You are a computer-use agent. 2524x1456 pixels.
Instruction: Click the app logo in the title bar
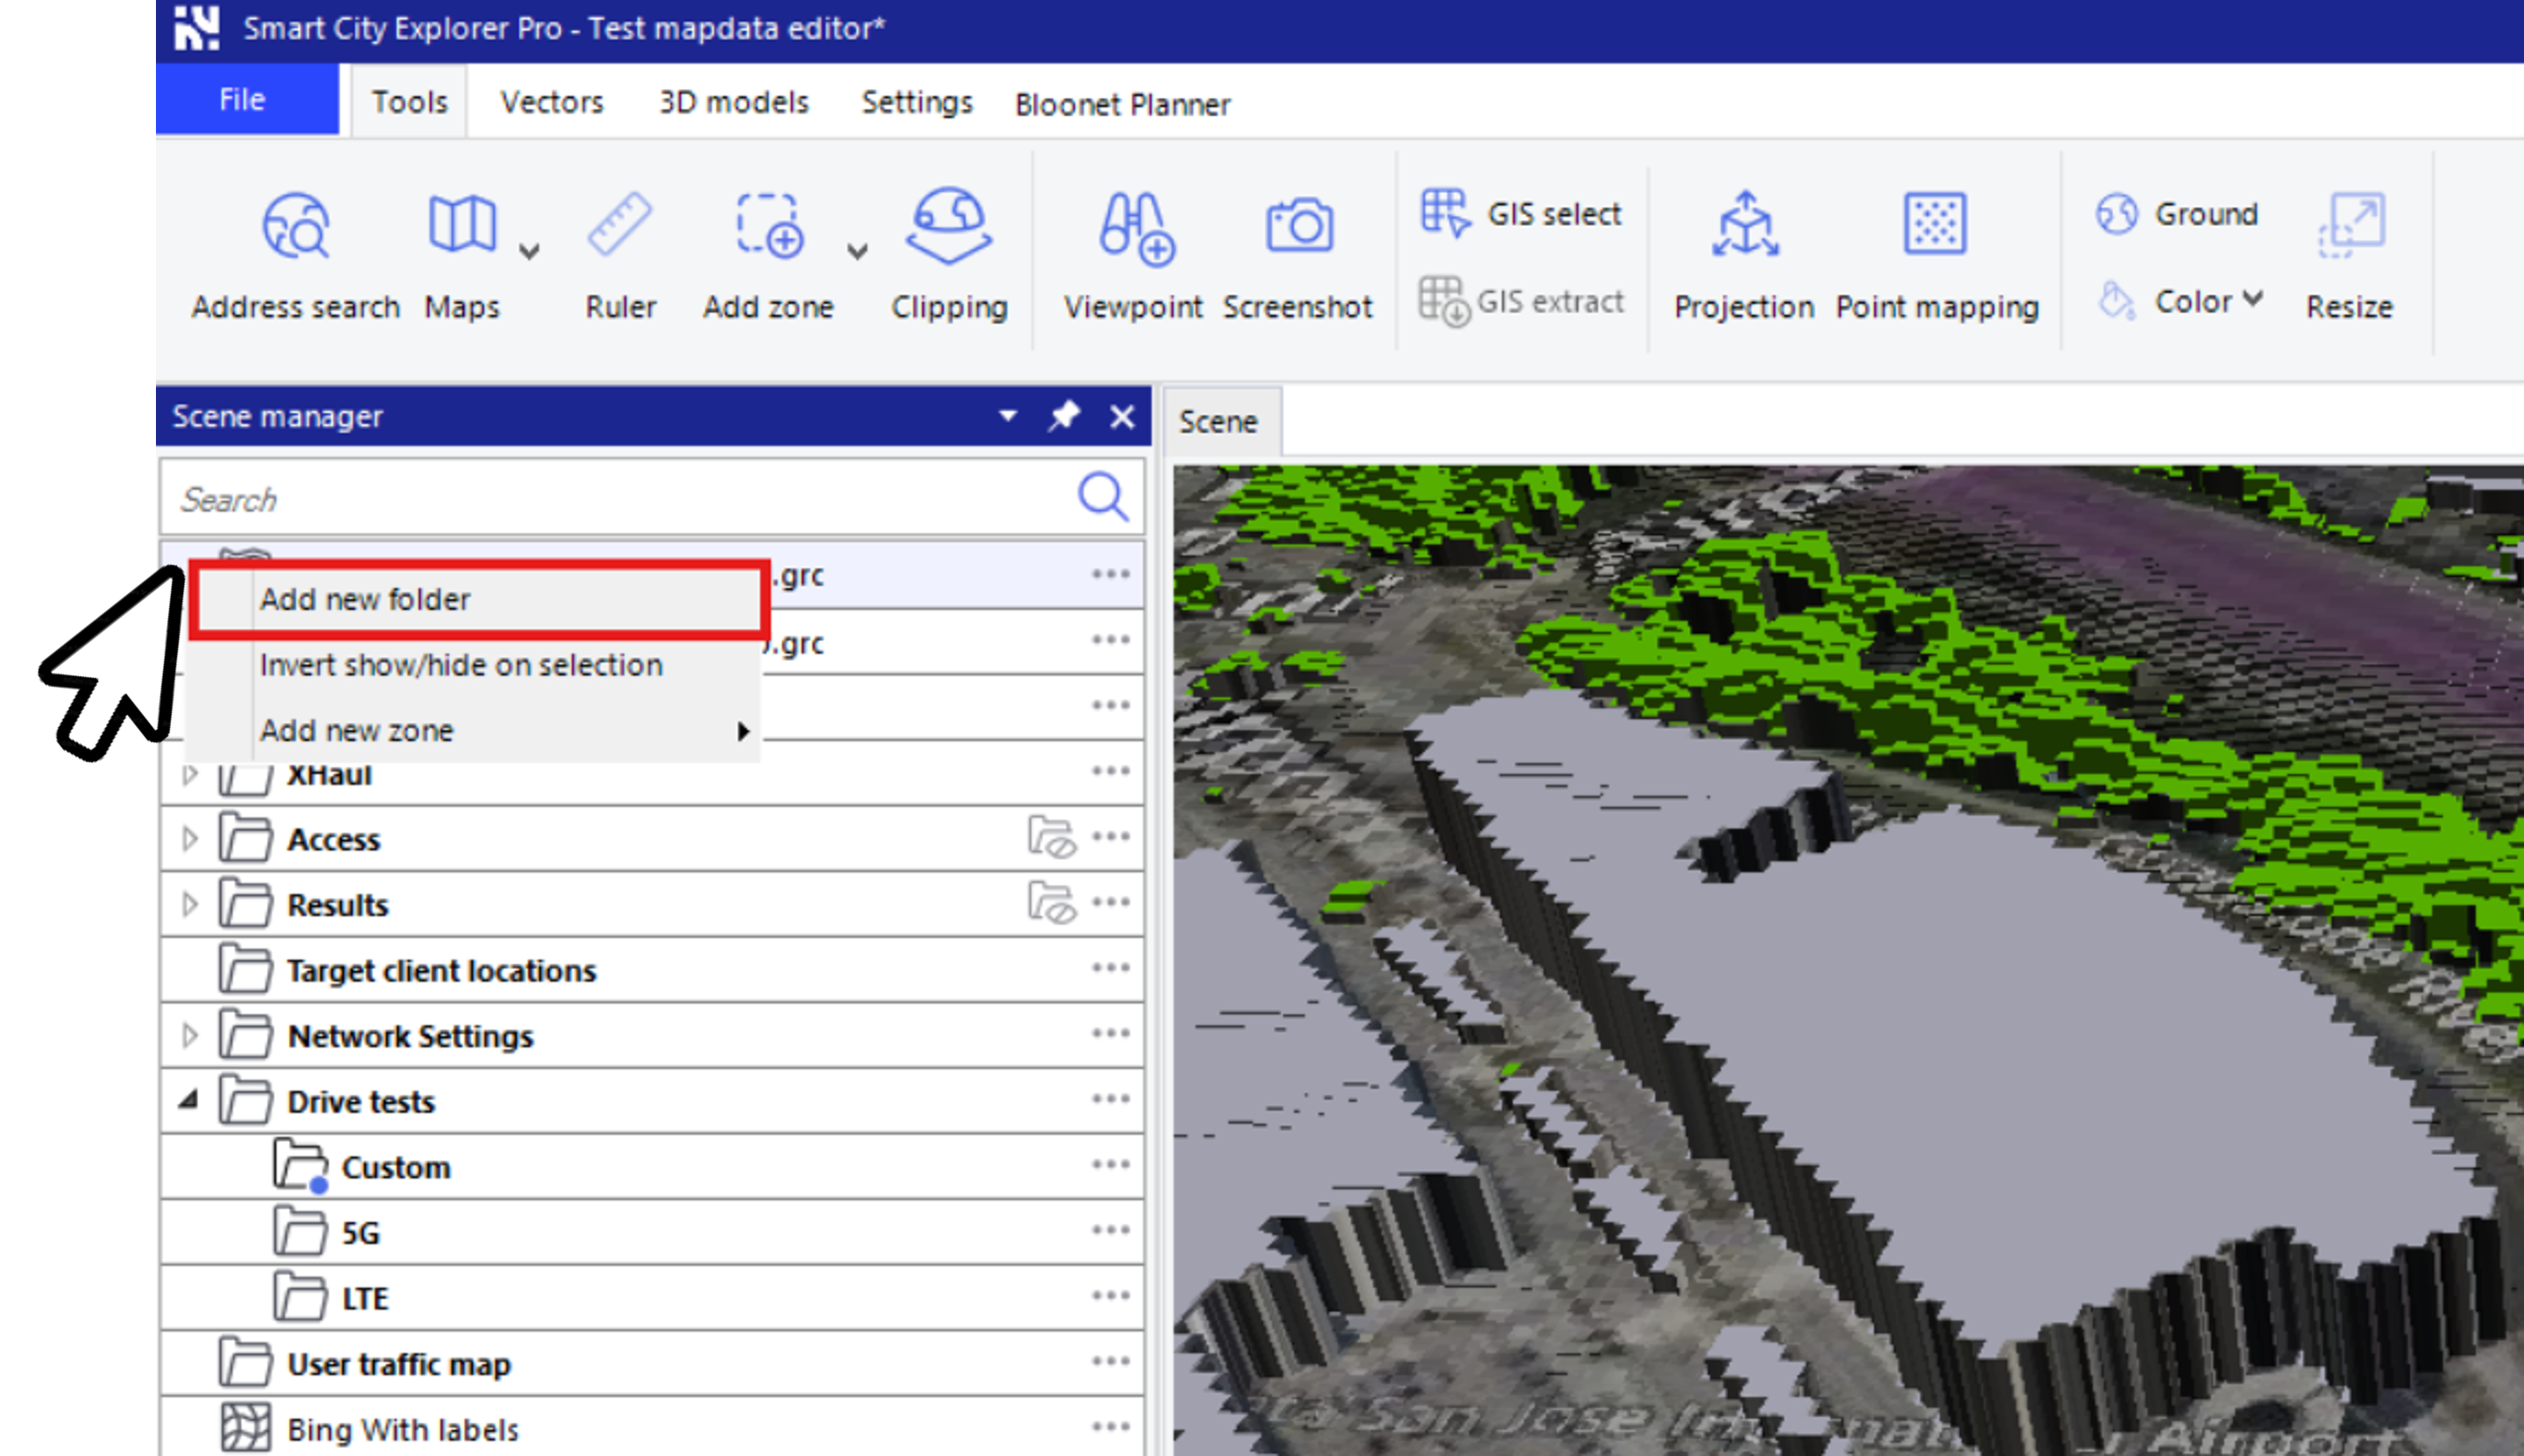(x=196, y=28)
